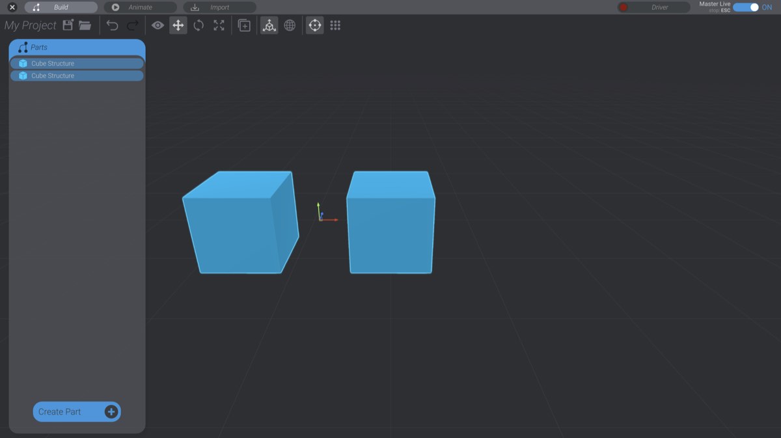Open the Import tab
Image resolution: width=781 pixels, height=438 pixels.
coord(219,7)
